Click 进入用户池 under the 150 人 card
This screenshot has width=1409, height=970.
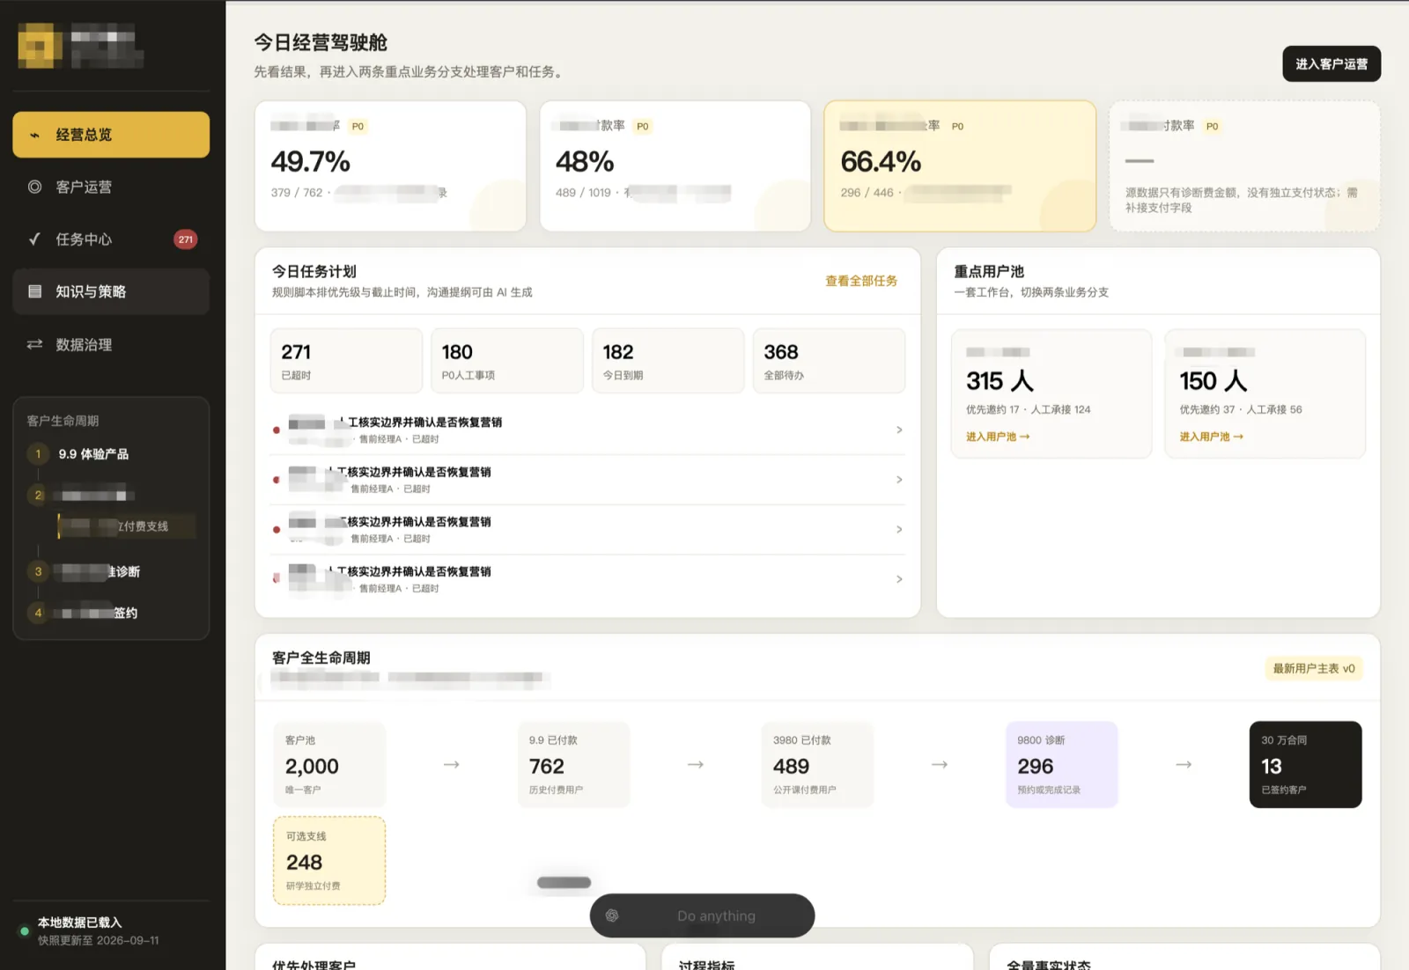pyautogui.click(x=1212, y=437)
